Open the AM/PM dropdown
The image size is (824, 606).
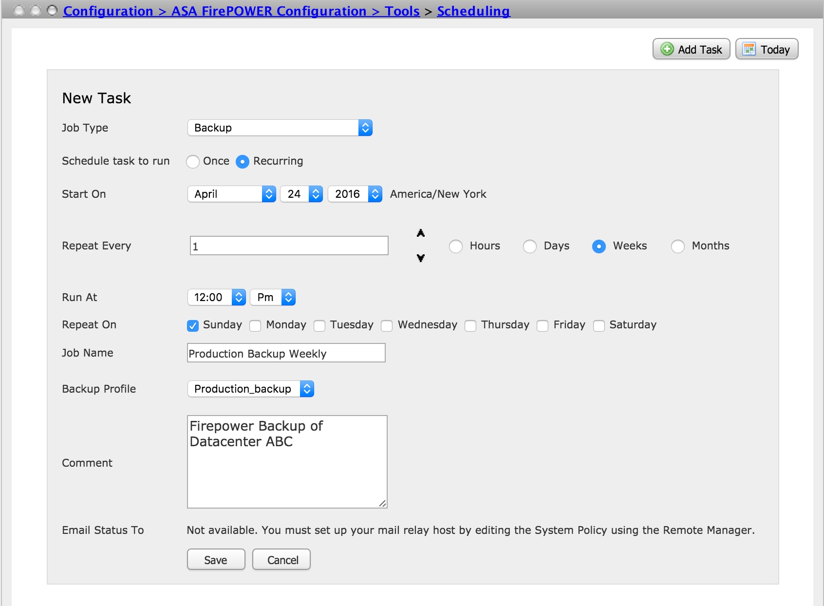pyautogui.click(x=273, y=297)
